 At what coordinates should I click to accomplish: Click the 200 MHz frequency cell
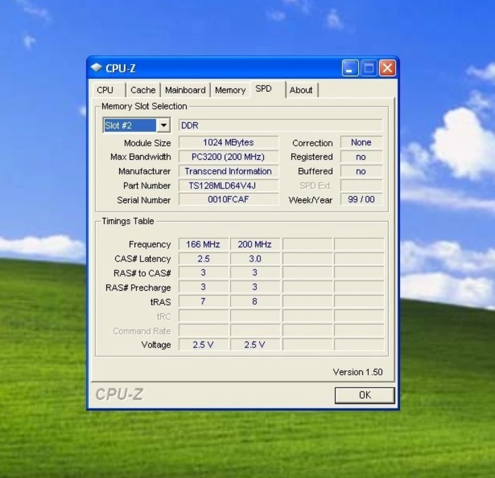coord(255,244)
